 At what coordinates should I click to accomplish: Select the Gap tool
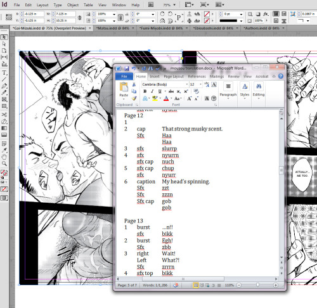[4, 57]
